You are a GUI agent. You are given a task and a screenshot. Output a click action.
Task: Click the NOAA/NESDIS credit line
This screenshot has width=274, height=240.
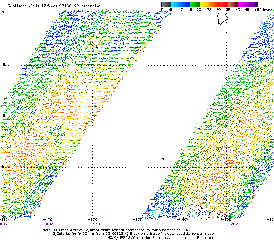(160, 237)
